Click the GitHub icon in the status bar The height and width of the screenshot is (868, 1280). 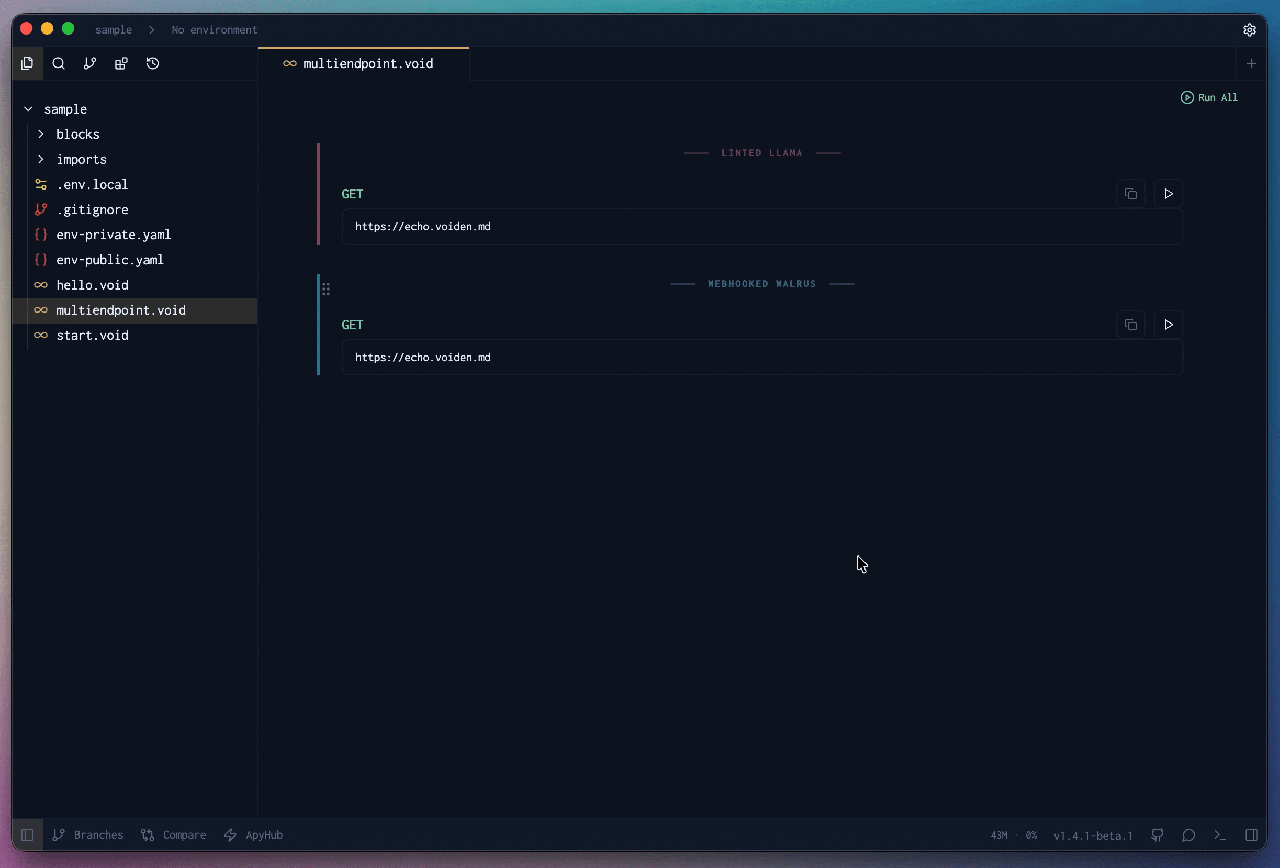click(1157, 836)
